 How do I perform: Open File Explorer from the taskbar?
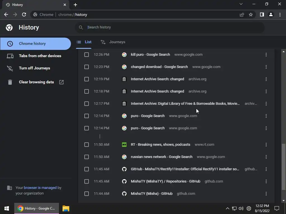point(66,208)
